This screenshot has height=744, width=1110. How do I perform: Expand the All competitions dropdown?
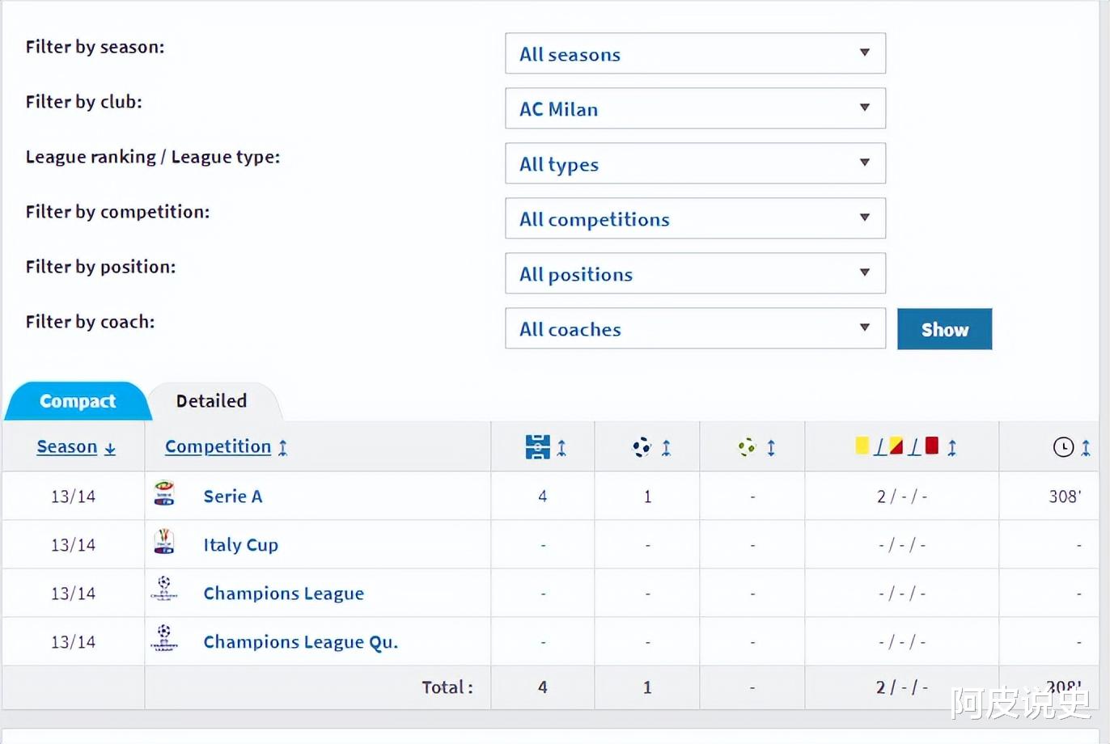(695, 219)
